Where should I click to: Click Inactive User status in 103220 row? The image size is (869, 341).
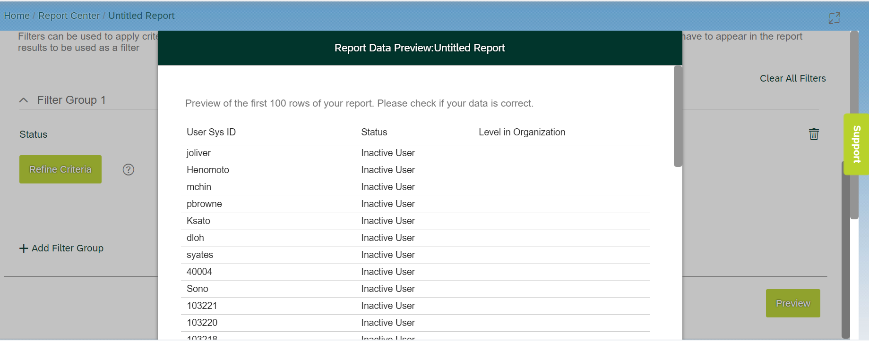click(x=388, y=323)
